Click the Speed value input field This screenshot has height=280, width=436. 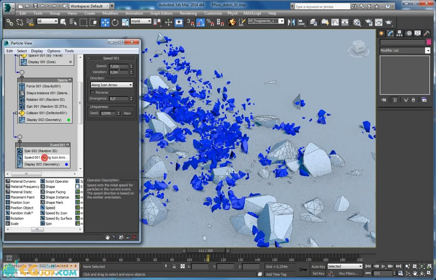[119, 66]
